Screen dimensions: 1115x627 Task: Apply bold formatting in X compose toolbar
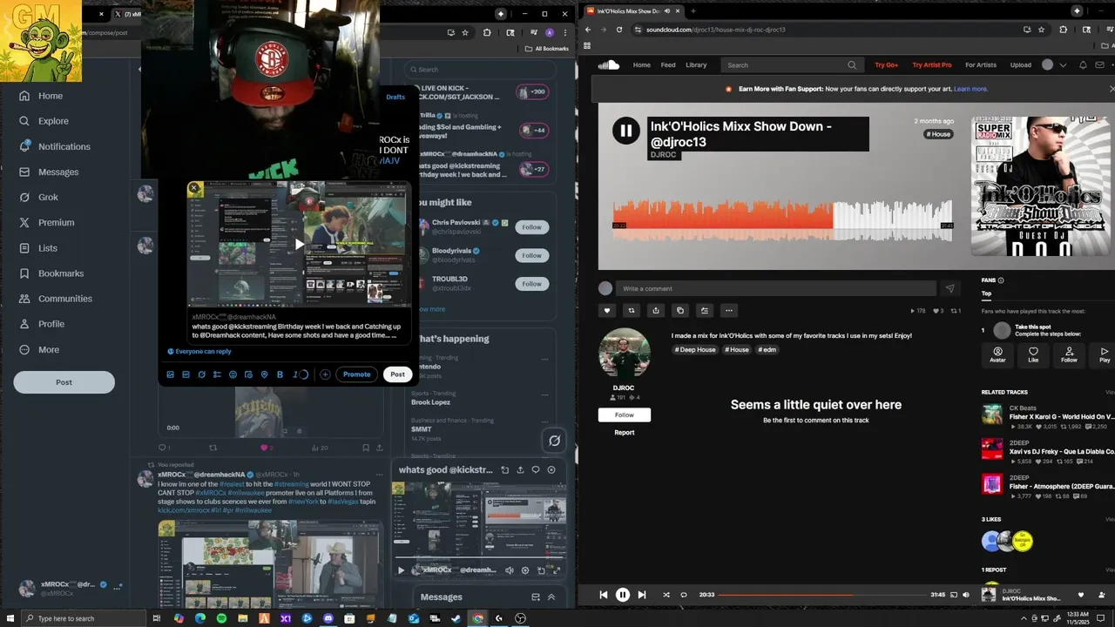point(280,374)
